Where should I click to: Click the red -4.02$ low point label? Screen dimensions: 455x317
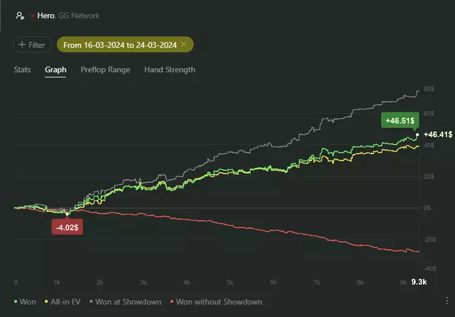[x=68, y=227]
